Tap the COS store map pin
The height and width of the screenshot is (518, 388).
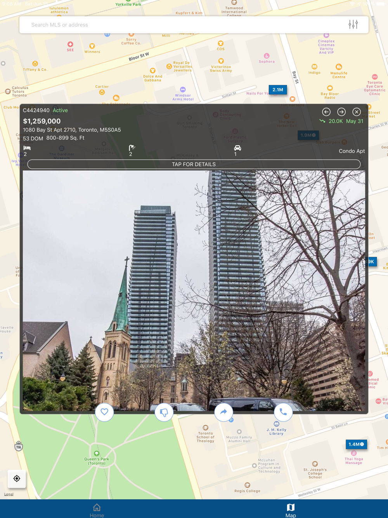click(221, 43)
